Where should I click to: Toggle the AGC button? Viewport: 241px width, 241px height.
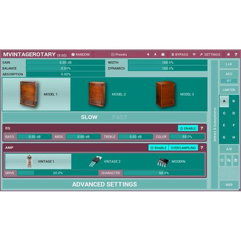tap(229, 74)
